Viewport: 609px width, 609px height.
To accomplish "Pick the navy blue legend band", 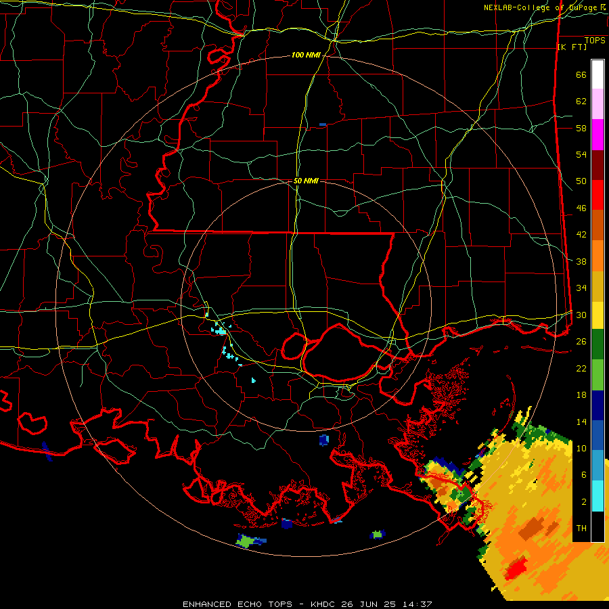I will pos(597,405).
